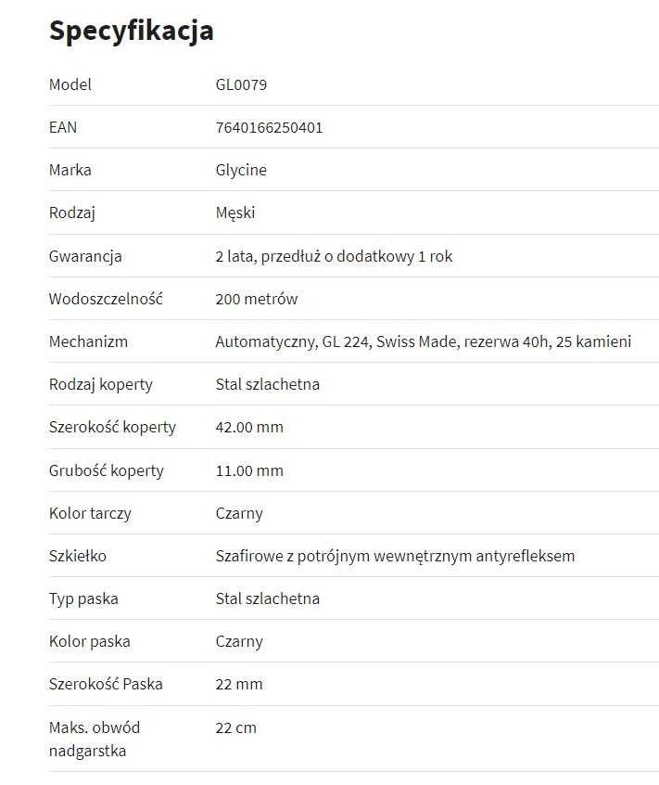This screenshot has width=659, height=785.
Task: Click the 22 mm strap width value
Action: 239,685
